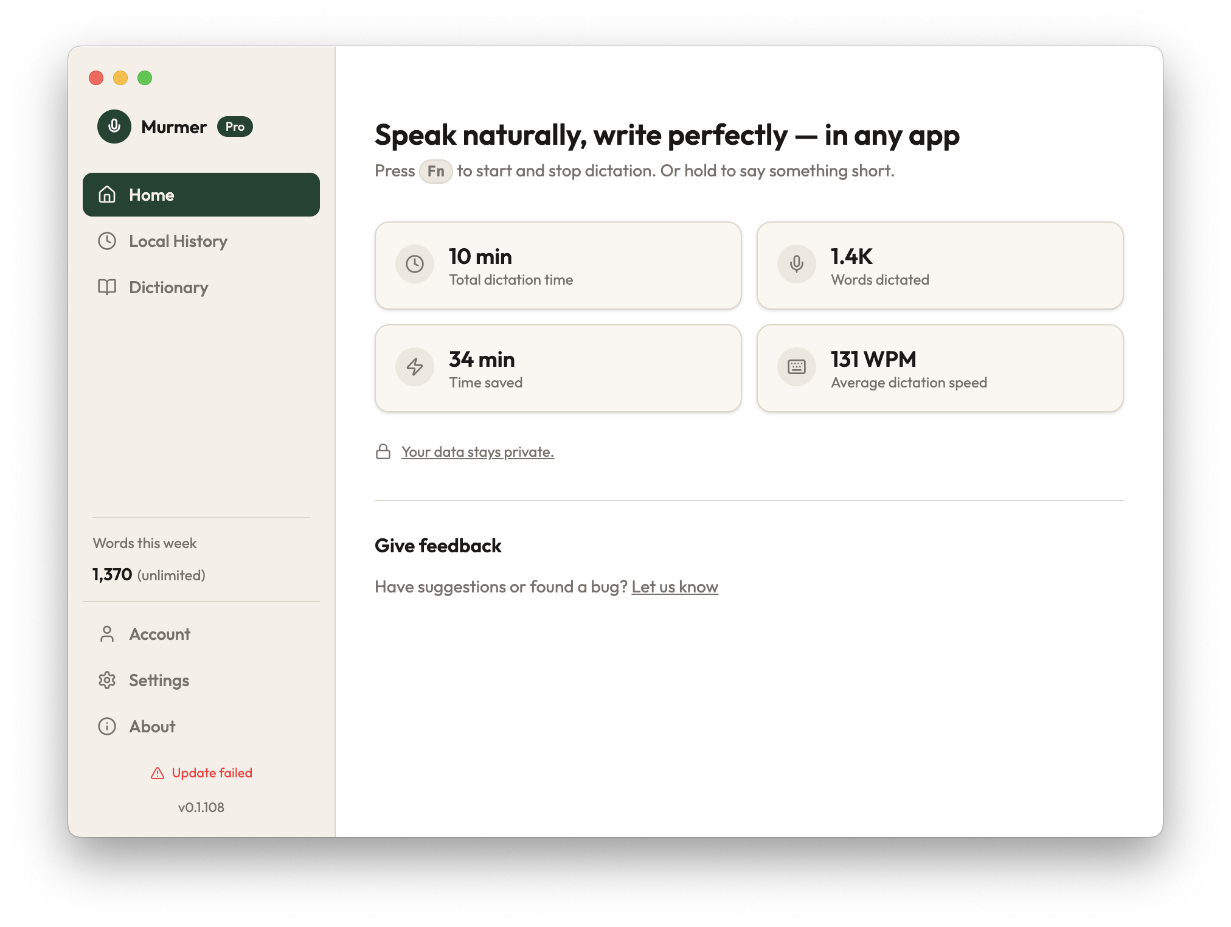Click the Let us know feedback link

(x=675, y=586)
